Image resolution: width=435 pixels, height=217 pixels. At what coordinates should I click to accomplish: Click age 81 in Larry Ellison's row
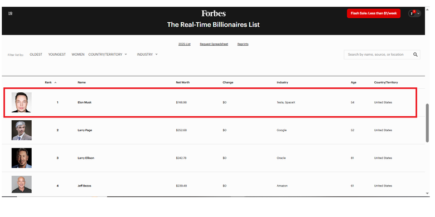click(352, 158)
